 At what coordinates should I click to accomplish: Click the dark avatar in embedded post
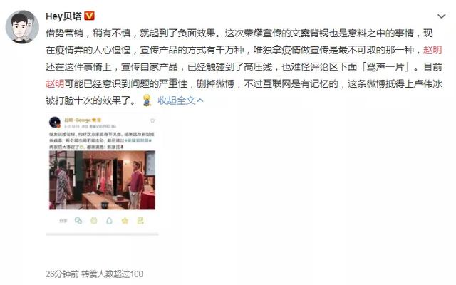(x=55, y=122)
